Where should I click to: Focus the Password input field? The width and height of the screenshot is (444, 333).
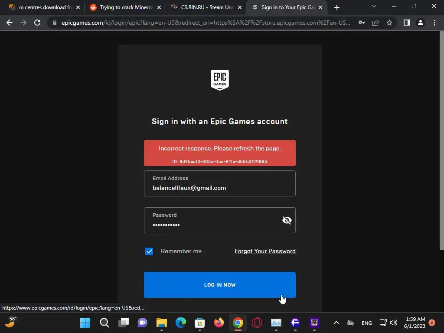[220, 220]
